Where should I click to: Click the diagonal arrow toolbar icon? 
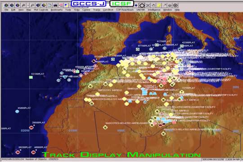[x=164, y=5]
